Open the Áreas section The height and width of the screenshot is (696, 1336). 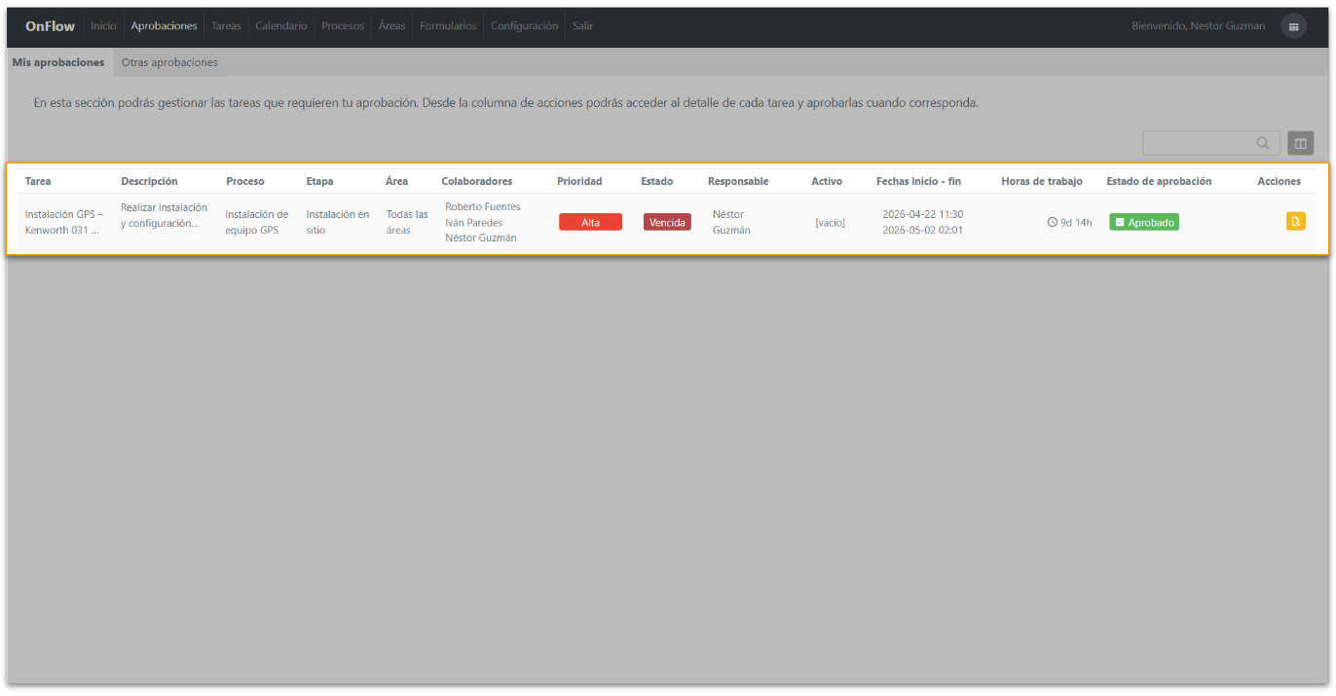(391, 26)
